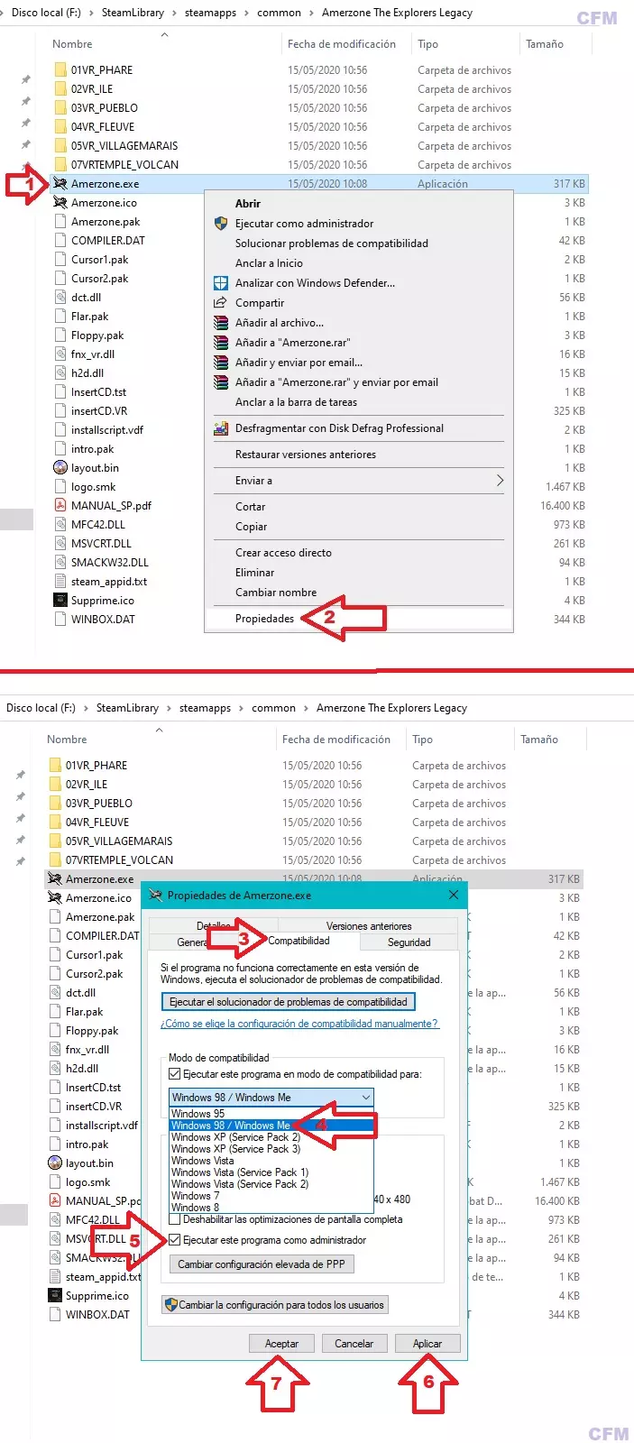
Task: Choose Windows 8 from the compatibility list
Action: pos(271,1208)
